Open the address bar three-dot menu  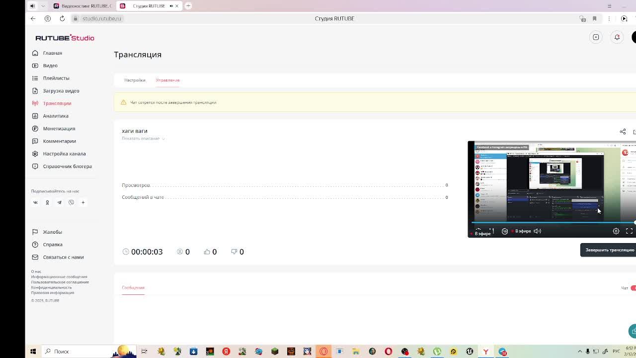609,18
